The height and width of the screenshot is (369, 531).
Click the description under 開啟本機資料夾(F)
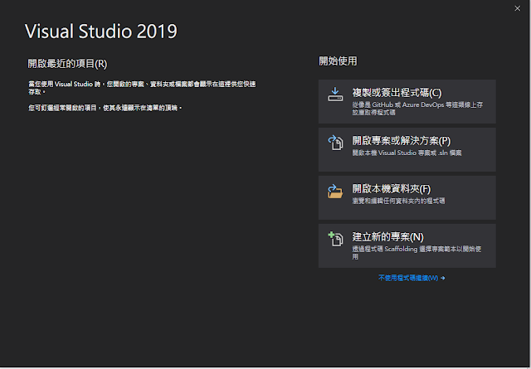(x=398, y=201)
